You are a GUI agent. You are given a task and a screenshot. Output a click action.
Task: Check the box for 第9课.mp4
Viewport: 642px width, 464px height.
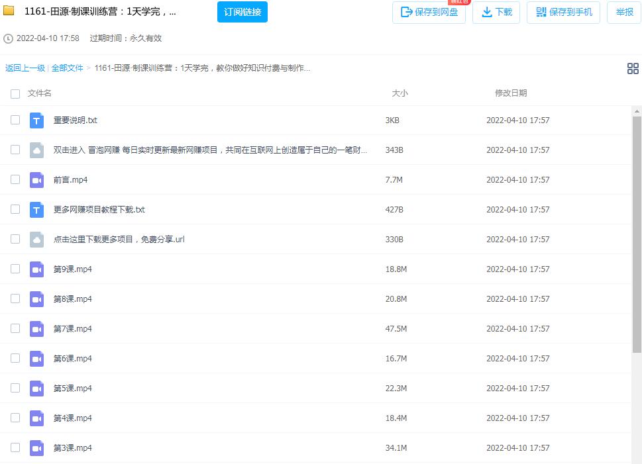[15, 269]
